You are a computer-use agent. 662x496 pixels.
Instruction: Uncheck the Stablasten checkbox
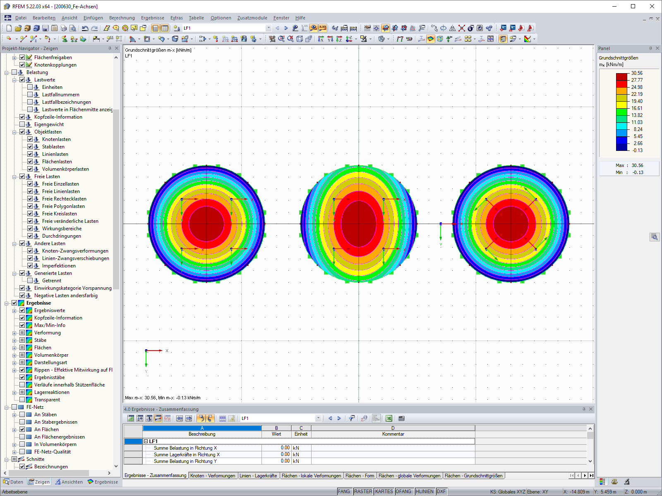[30, 147]
